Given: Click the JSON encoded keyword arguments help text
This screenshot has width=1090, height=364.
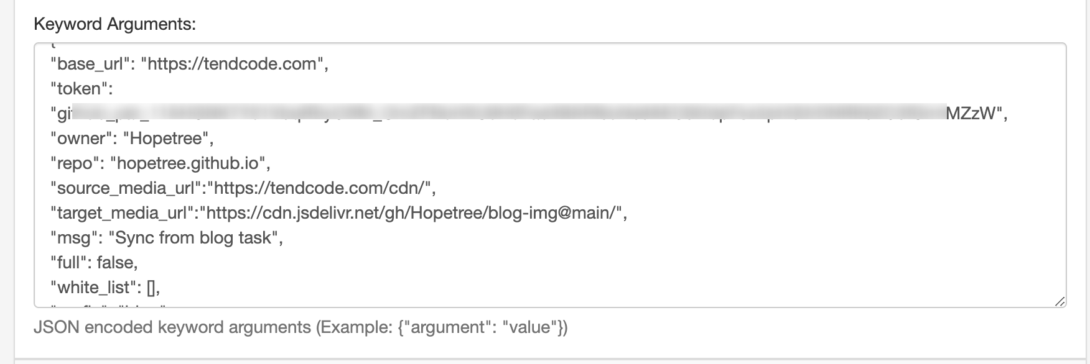Looking at the screenshot, I should pyautogui.click(x=300, y=327).
